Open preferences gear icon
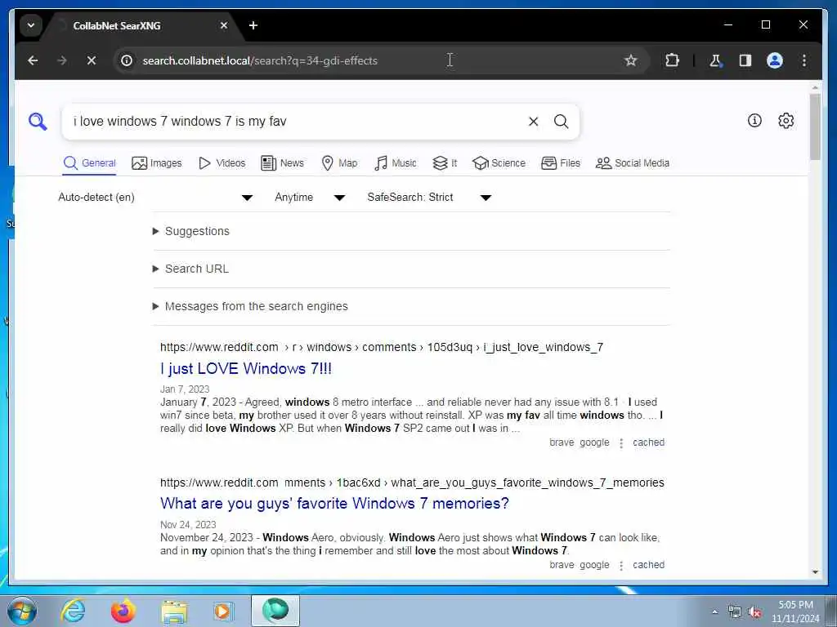This screenshot has width=837, height=627. [786, 121]
